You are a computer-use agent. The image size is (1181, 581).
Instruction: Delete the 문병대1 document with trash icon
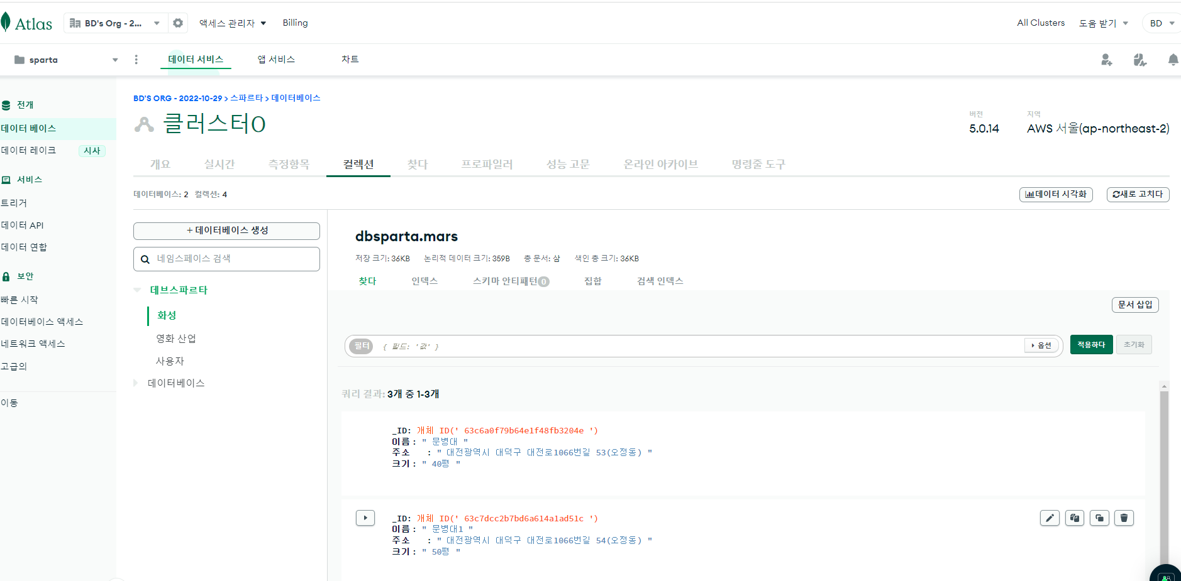click(1124, 518)
